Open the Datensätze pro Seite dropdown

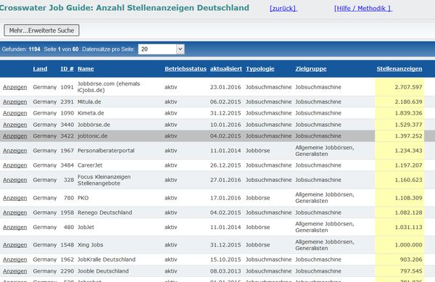[161, 49]
